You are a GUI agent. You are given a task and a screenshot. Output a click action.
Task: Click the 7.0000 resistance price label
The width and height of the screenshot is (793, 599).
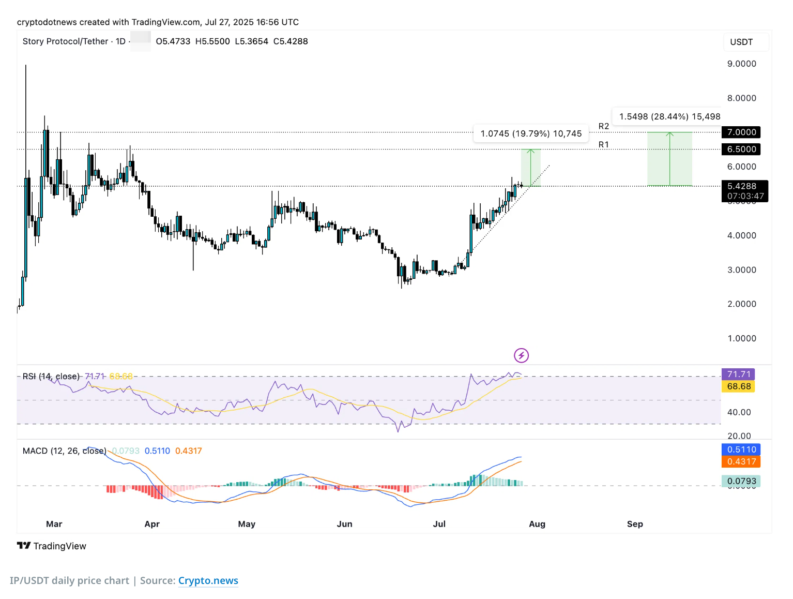pos(741,132)
